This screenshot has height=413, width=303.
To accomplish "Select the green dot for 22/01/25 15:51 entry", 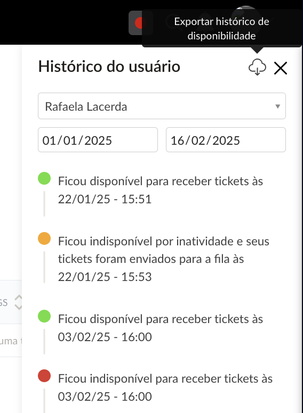I will click(44, 178).
